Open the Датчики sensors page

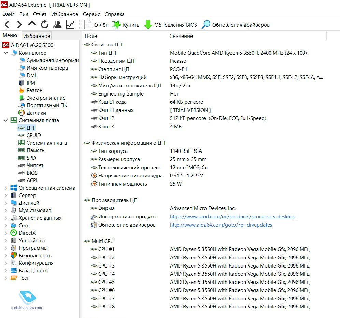pos(32,113)
